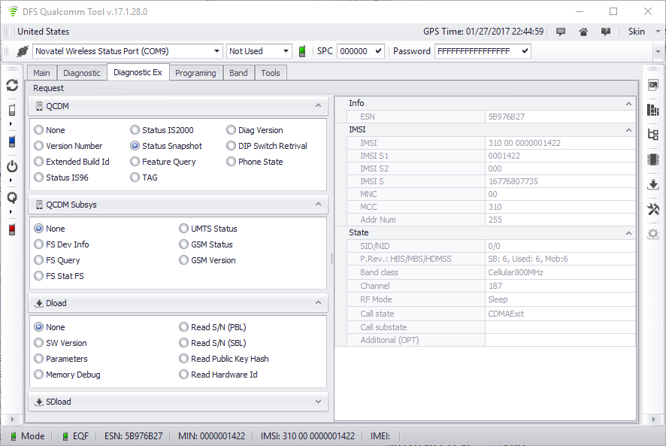Viewport: 666px width, 446px height.
Task: Click the EQF status bar indicator
Action: pos(76,436)
